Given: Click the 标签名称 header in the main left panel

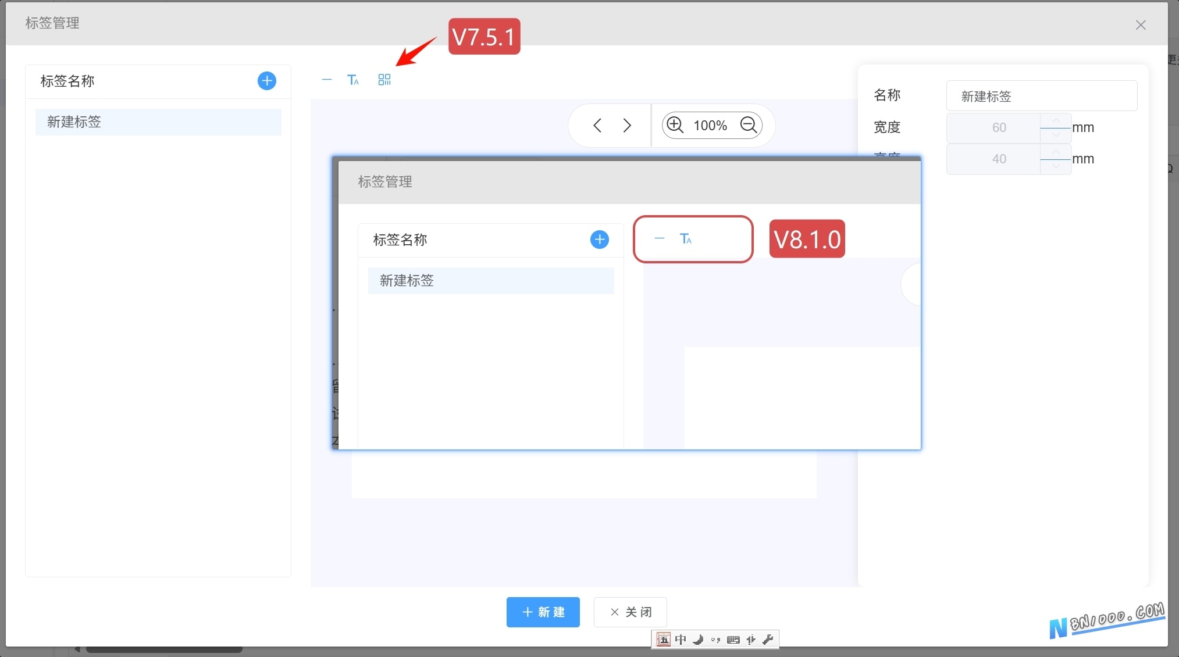Looking at the screenshot, I should point(67,81).
